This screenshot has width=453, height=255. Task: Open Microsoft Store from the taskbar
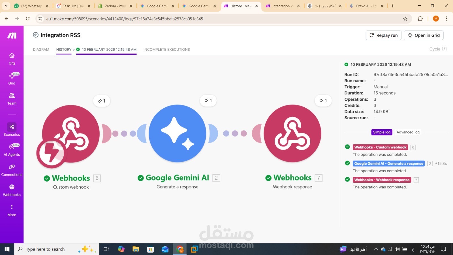[150, 249]
